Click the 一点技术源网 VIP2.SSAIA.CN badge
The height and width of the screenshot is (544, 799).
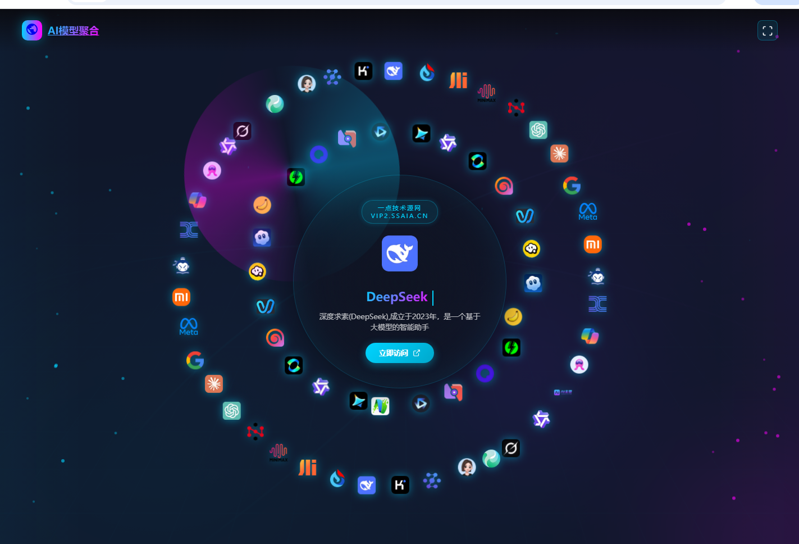pos(400,212)
